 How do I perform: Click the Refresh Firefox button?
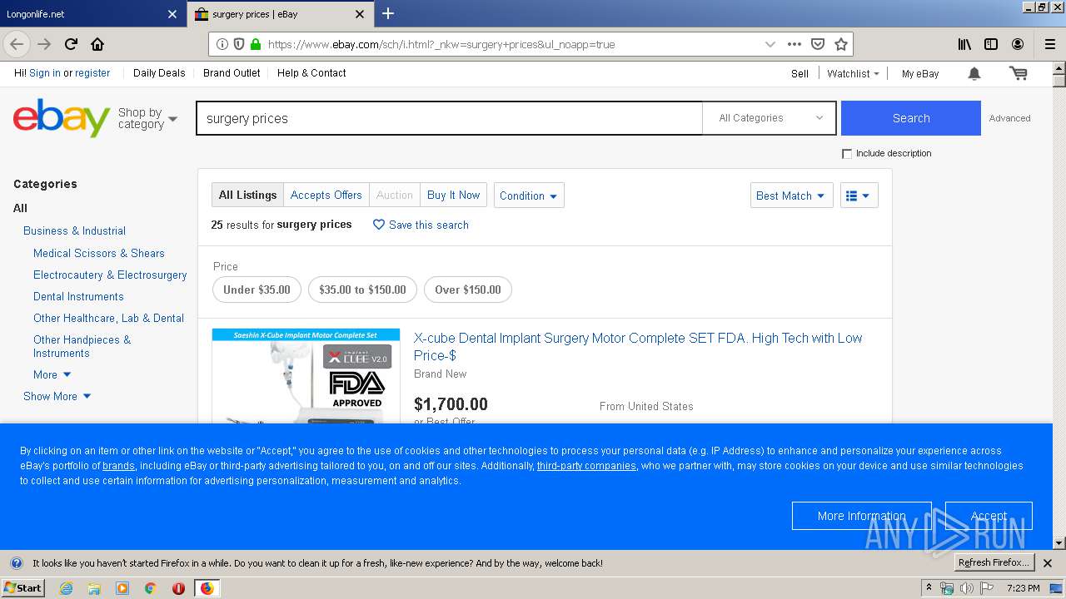(995, 563)
